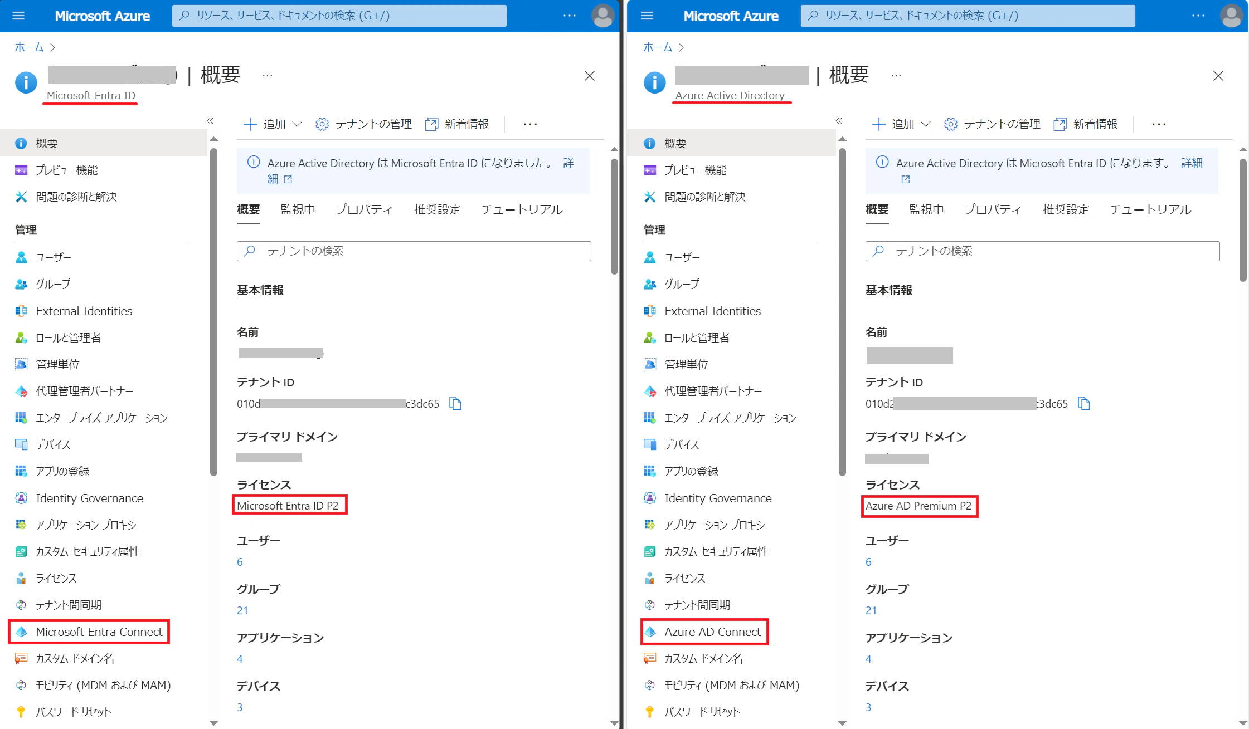The width and height of the screenshot is (1249, 729).
Task: Expand the 追加 dropdown in the left pane
Action: tap(274, 124)
